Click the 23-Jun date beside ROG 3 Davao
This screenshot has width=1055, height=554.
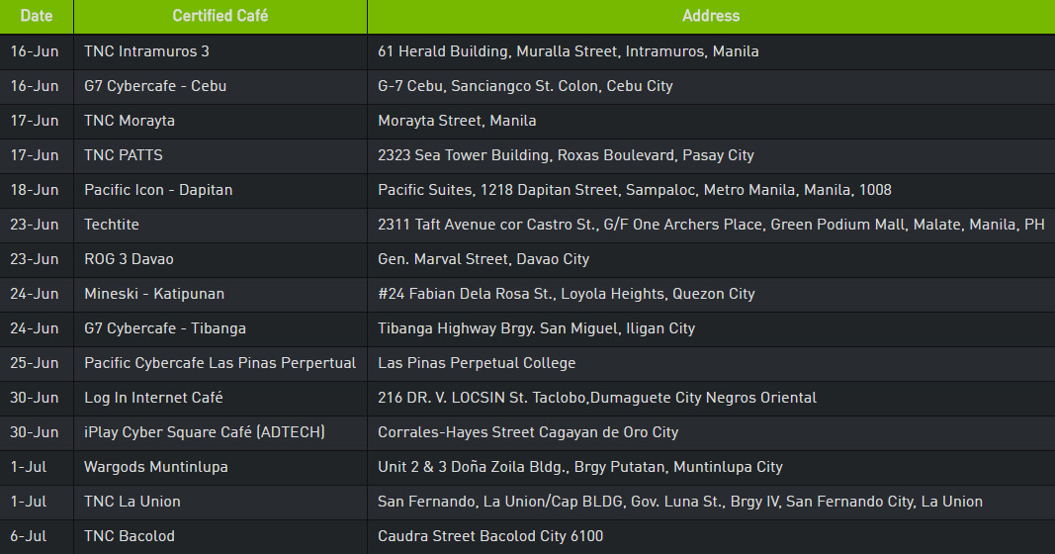click(x=37, y=260)
